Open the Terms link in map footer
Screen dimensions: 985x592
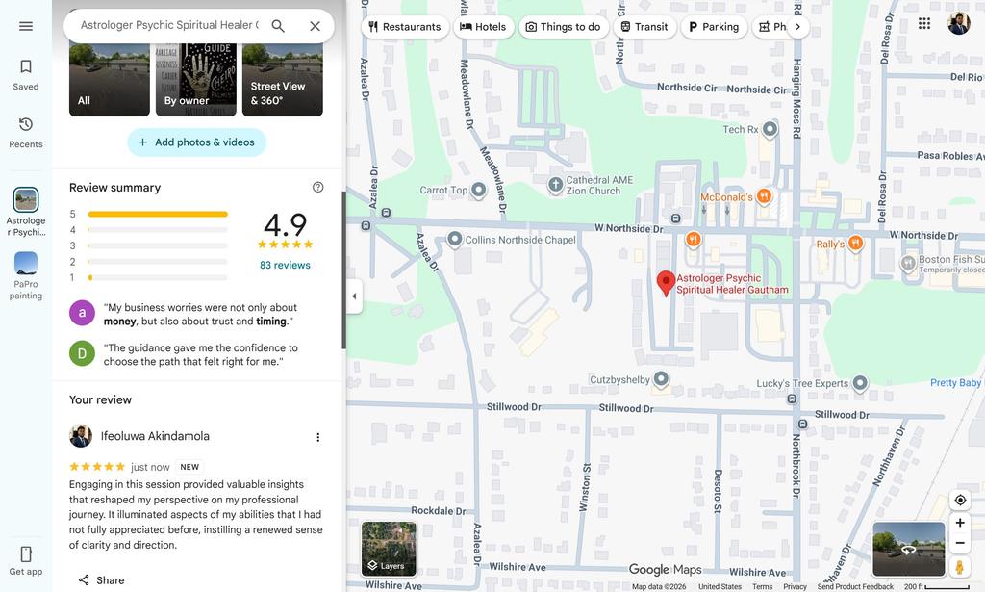click(762, 586)
